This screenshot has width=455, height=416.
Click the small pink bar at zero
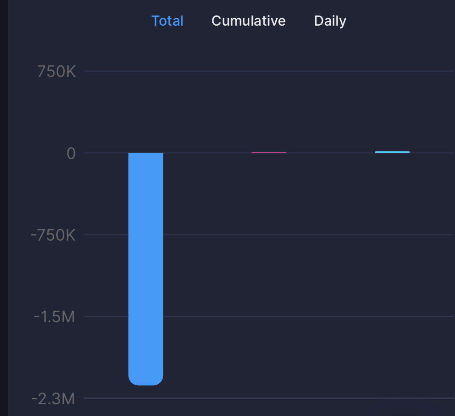click(269, 152)
